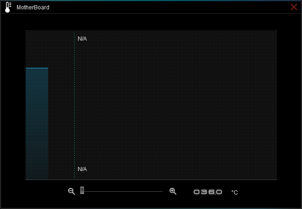Click the zoom slider handle
The width and height of the screenshot is (302, 209).
[x=82, y=190]
